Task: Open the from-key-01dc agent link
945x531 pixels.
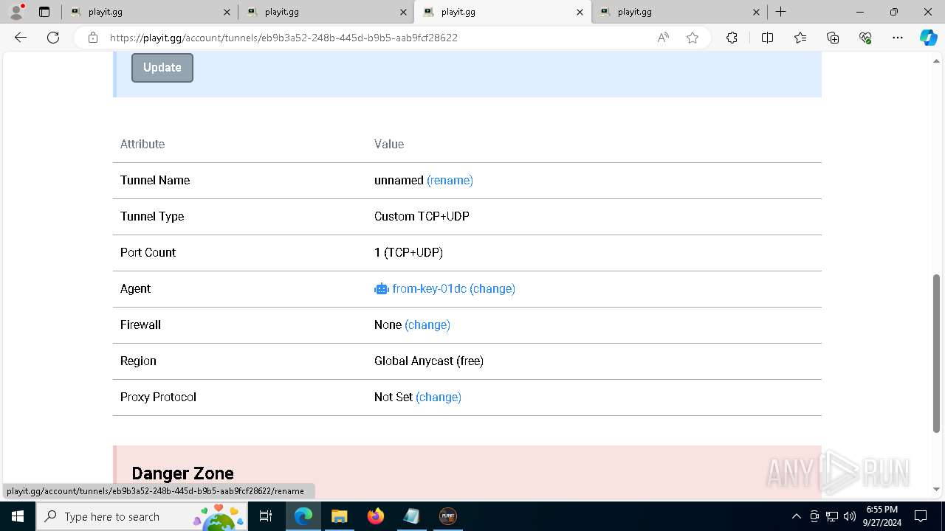Action: 430,288
